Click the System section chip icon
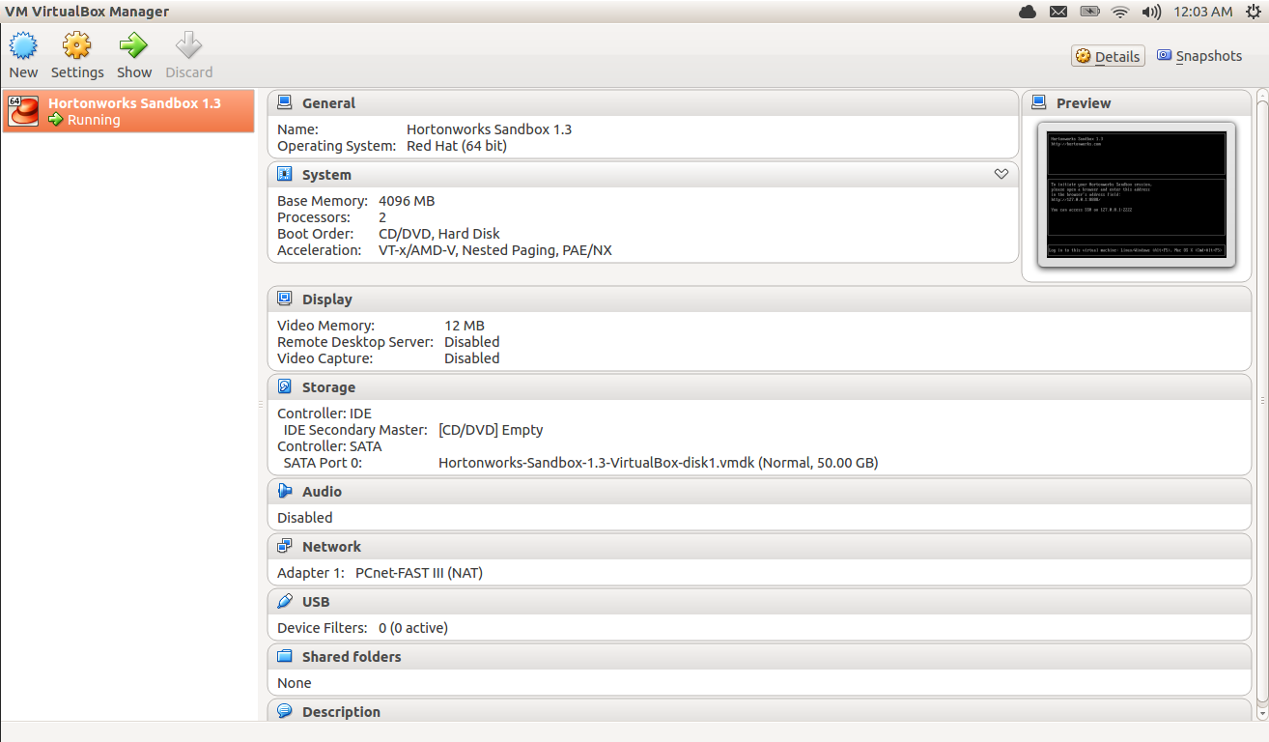 [x=285, y=174]
